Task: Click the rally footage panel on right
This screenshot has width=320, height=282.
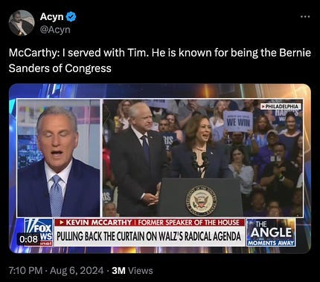Action: pyautogui.click(x=203, y=158)
